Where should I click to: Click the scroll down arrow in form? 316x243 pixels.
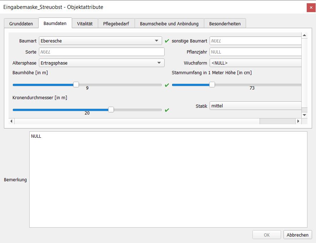[x=304, y=115]
